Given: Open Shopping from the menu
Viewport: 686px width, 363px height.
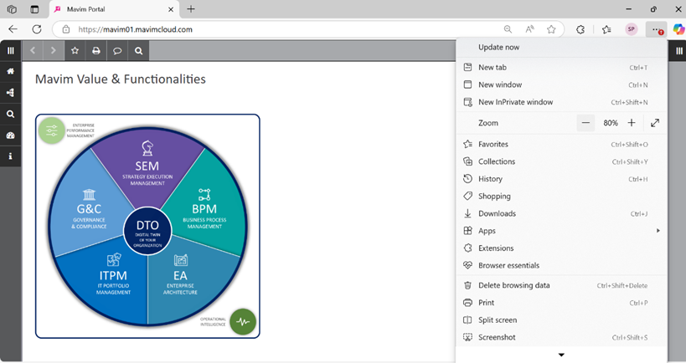Looking at the screenshot, I should point(562,196).
